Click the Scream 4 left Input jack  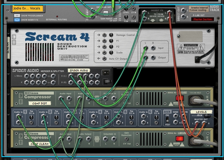click(x=145, y=48)
